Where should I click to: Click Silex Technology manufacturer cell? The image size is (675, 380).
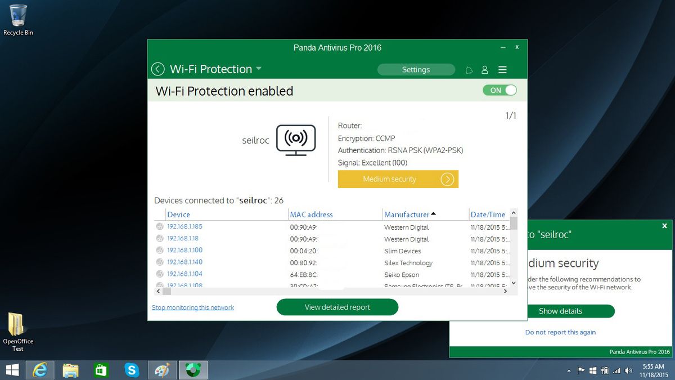(408, 263)
